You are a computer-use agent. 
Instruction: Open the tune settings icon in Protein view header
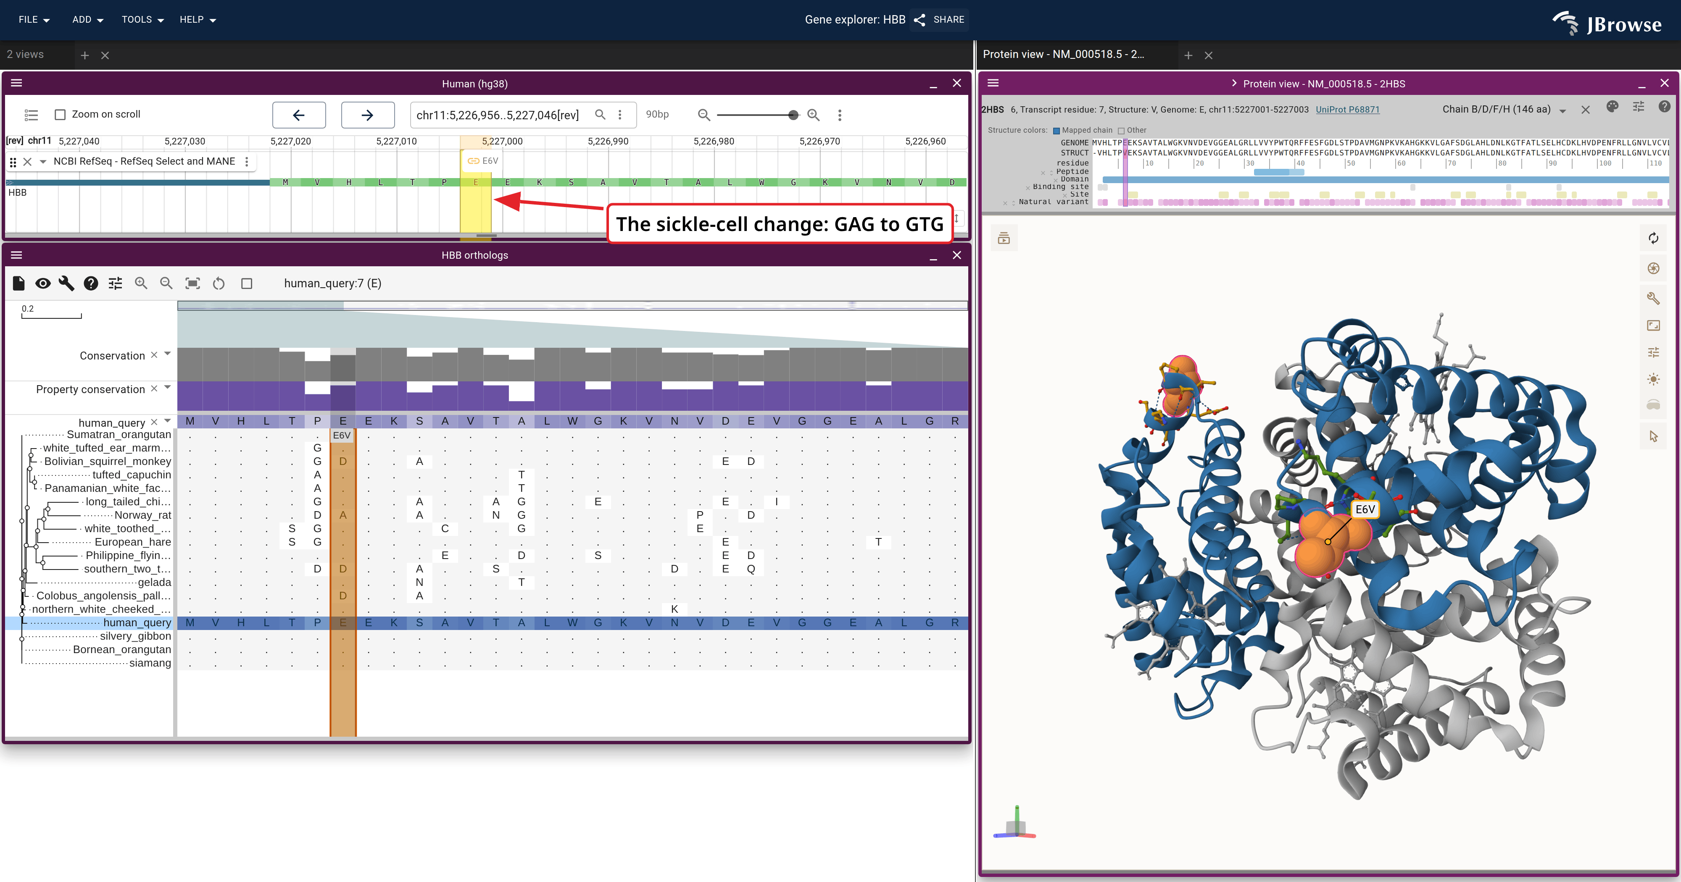point(1639,107)
